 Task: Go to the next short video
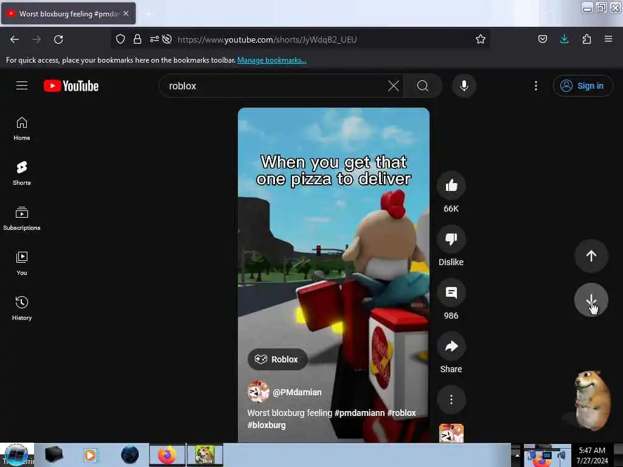(x=591, y=300)
